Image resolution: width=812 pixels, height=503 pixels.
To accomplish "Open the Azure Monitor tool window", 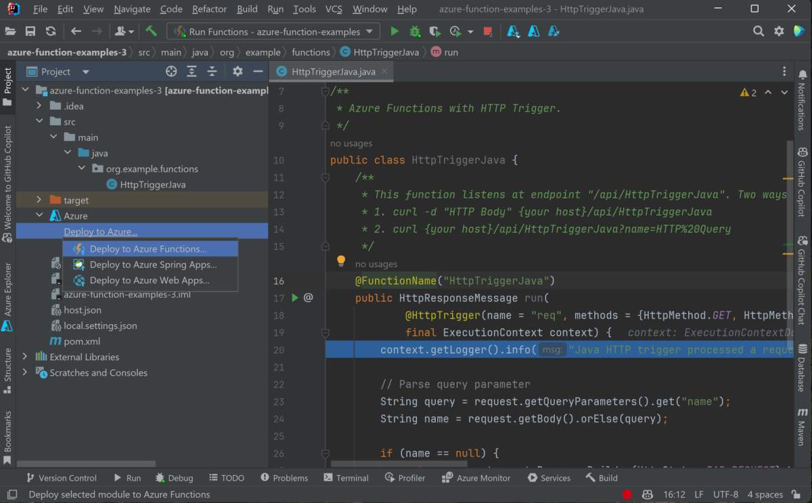I will pos(476,477).
